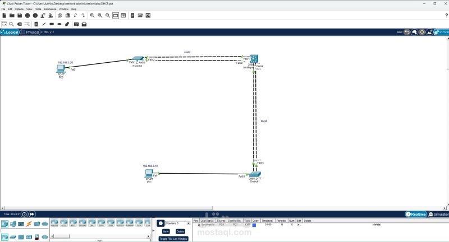Open the Help menu
This screenshot has height=242, width=449.
point(74,9)
